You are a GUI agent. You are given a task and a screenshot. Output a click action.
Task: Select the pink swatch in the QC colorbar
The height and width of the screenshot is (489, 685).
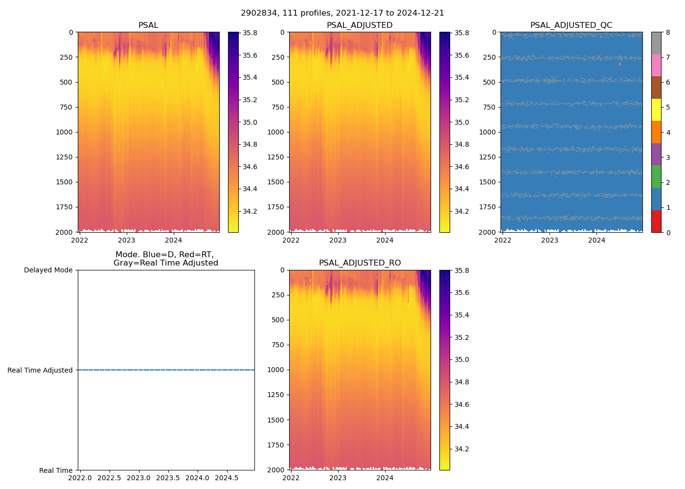click(x=656, y=65)
